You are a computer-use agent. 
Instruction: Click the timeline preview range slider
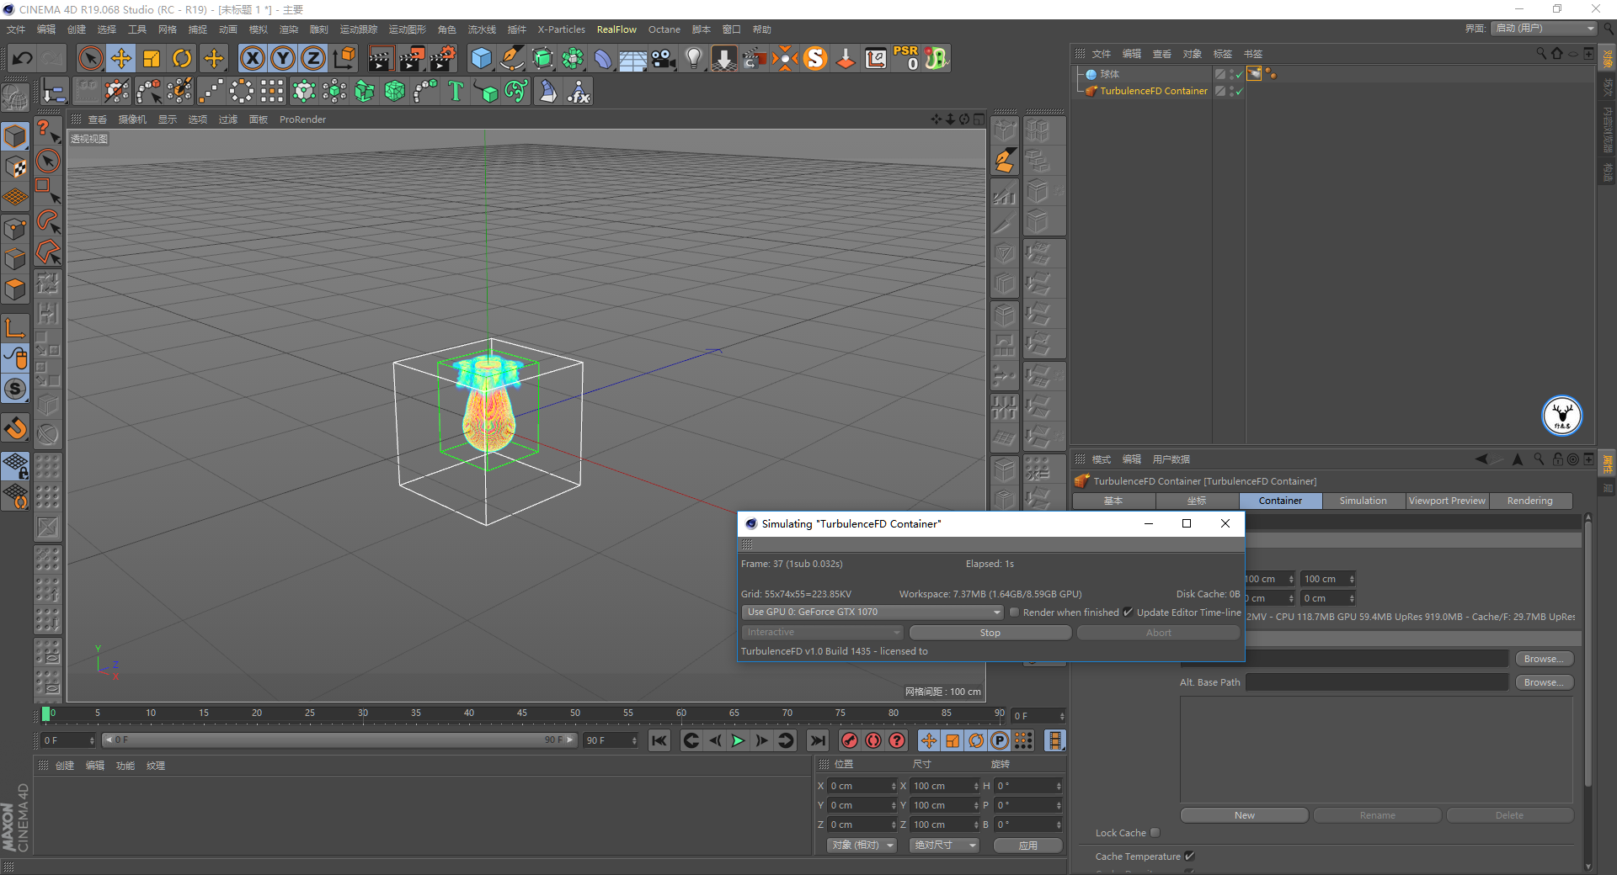coord(339,740)
